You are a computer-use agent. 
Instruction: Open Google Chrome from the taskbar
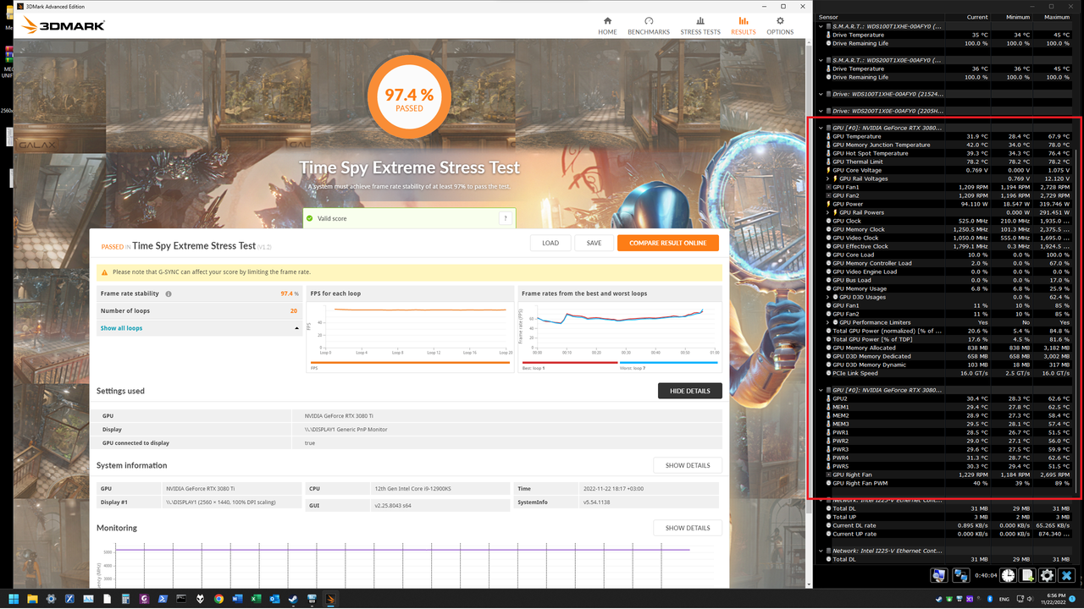click(x=218, y=599)
